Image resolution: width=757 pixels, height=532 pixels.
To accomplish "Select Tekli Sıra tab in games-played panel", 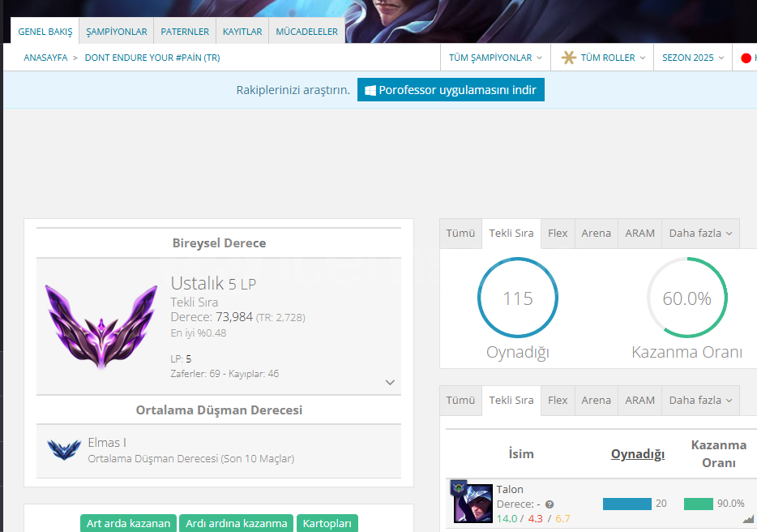I will [x=511, y=233].
